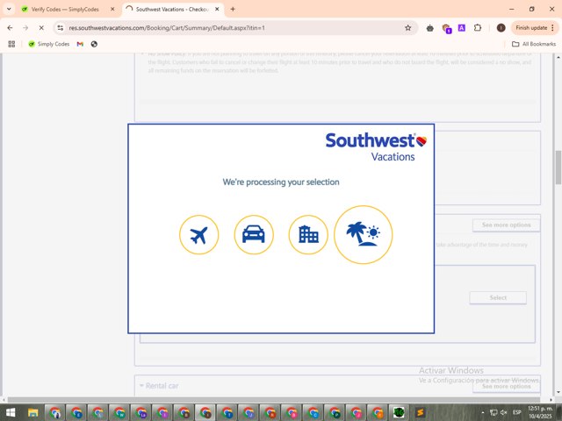Click the address bar URL field
Viewport: 562px width, 421px height.
(234, 27)
